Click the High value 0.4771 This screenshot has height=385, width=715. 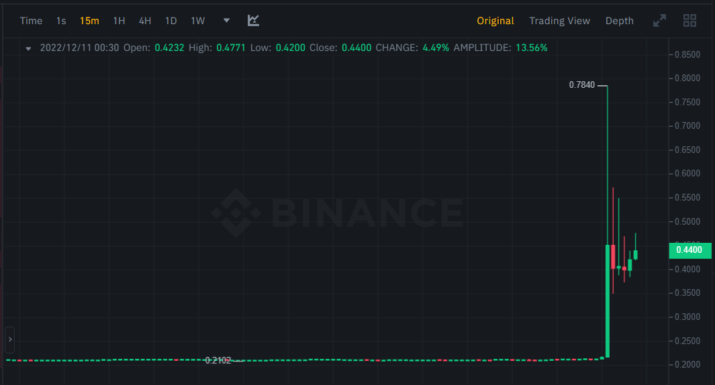point(231,48)
